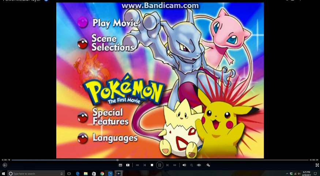Skip to the previous chapter
Screen dimensions: 320x176
pyautogui.click(x=144, y=165)
